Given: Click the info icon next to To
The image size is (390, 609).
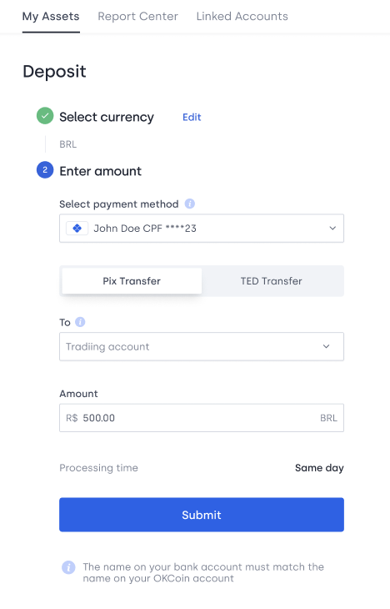Looking at the screenshot, I should [80, 322].
